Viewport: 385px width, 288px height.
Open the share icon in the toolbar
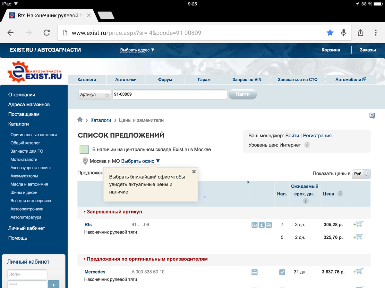(x=360, y=33)
